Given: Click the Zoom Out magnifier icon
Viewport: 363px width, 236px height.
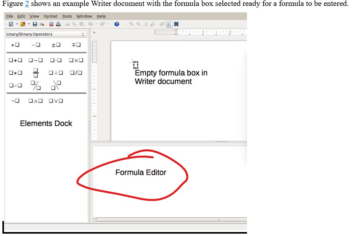Looking at the screenshot, I should 139,24.
